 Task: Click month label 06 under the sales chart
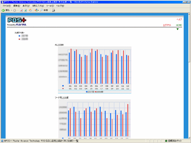tap(96, 86)
